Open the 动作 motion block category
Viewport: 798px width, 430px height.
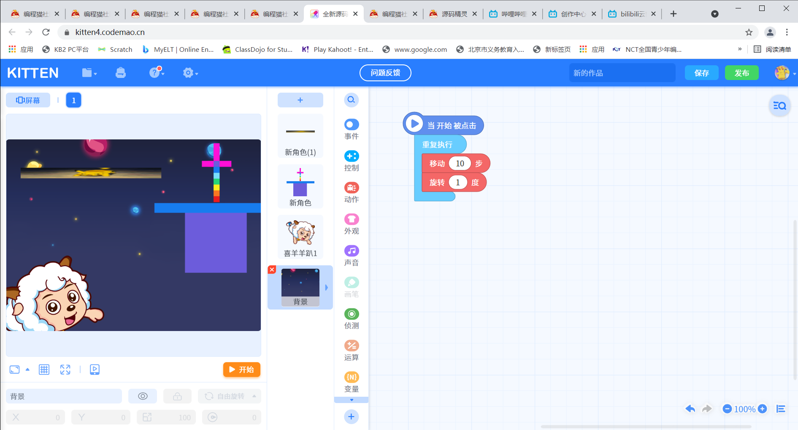352,192
